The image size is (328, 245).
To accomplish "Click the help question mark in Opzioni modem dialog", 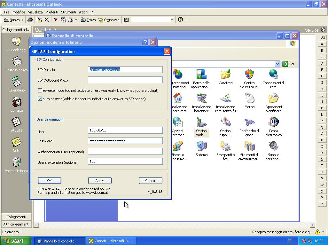I will tap(145, 42).
